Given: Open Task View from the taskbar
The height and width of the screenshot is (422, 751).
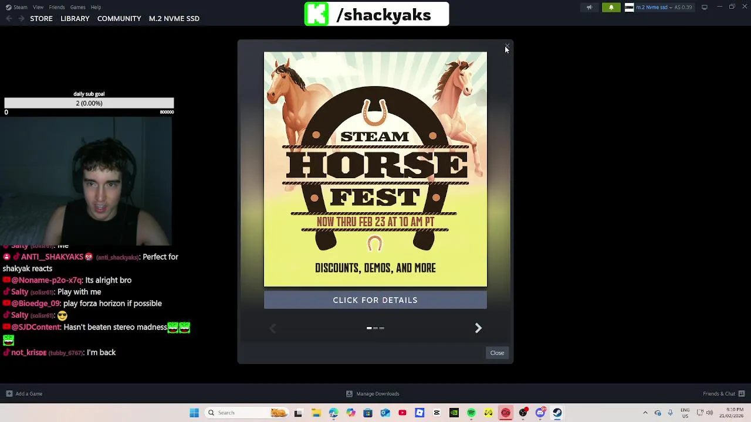Looking at the screenshot, I should coord(298,413).
